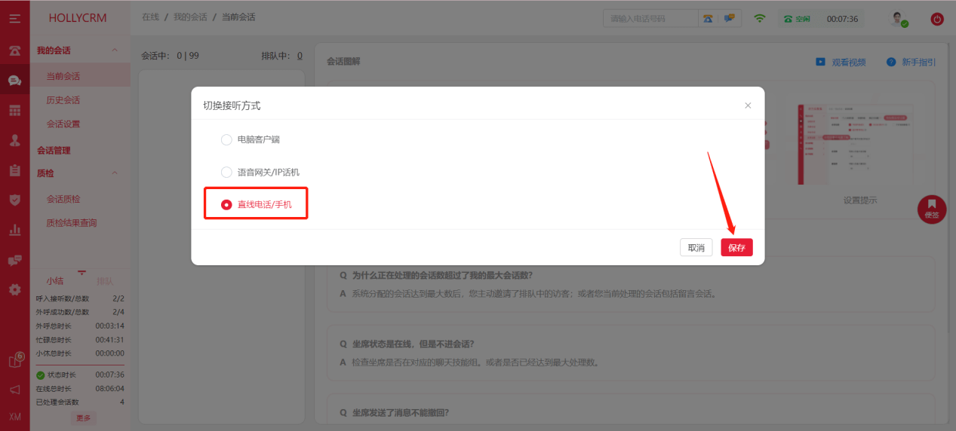Focus the 请输入电话号码 input field
Image resolution: width=956 pixels, height=431 pixels.
coord(650,18)
